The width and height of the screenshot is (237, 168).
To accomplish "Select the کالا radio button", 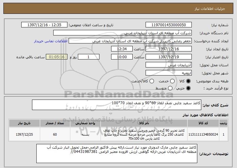I will (188, 81).
